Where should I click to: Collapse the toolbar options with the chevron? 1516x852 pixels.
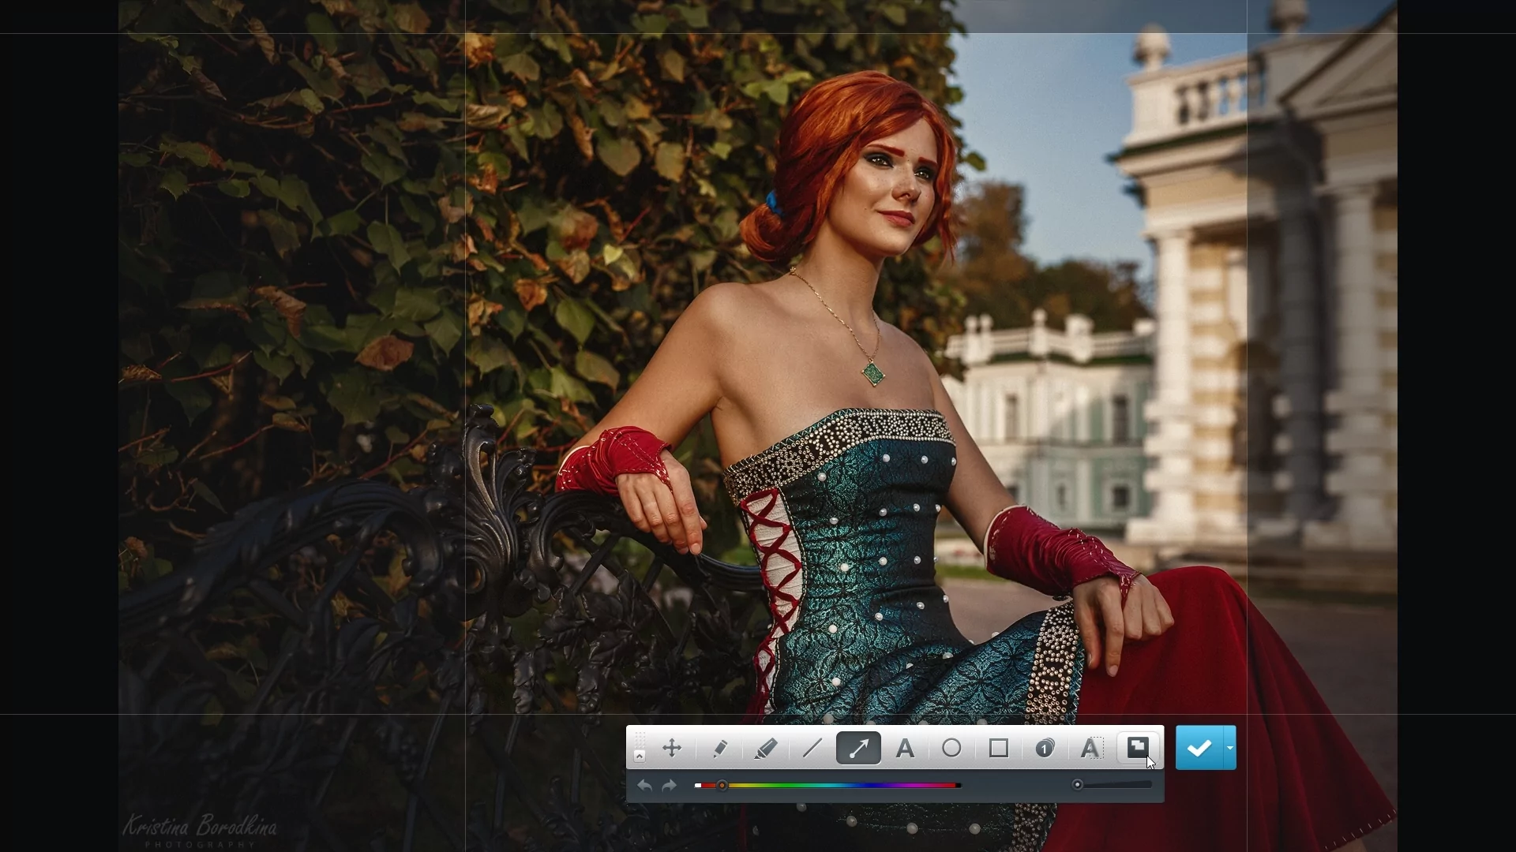640,757
